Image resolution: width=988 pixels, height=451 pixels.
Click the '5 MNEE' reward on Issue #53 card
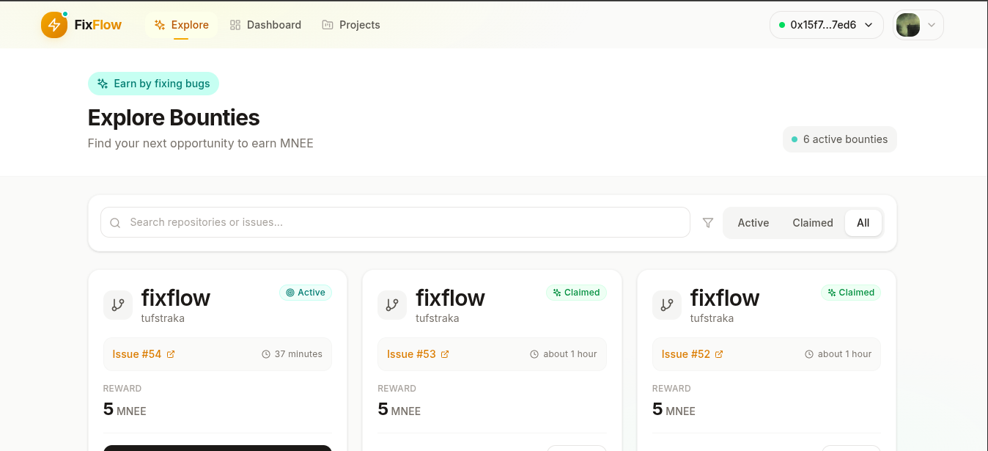click(x=399, y=409)
